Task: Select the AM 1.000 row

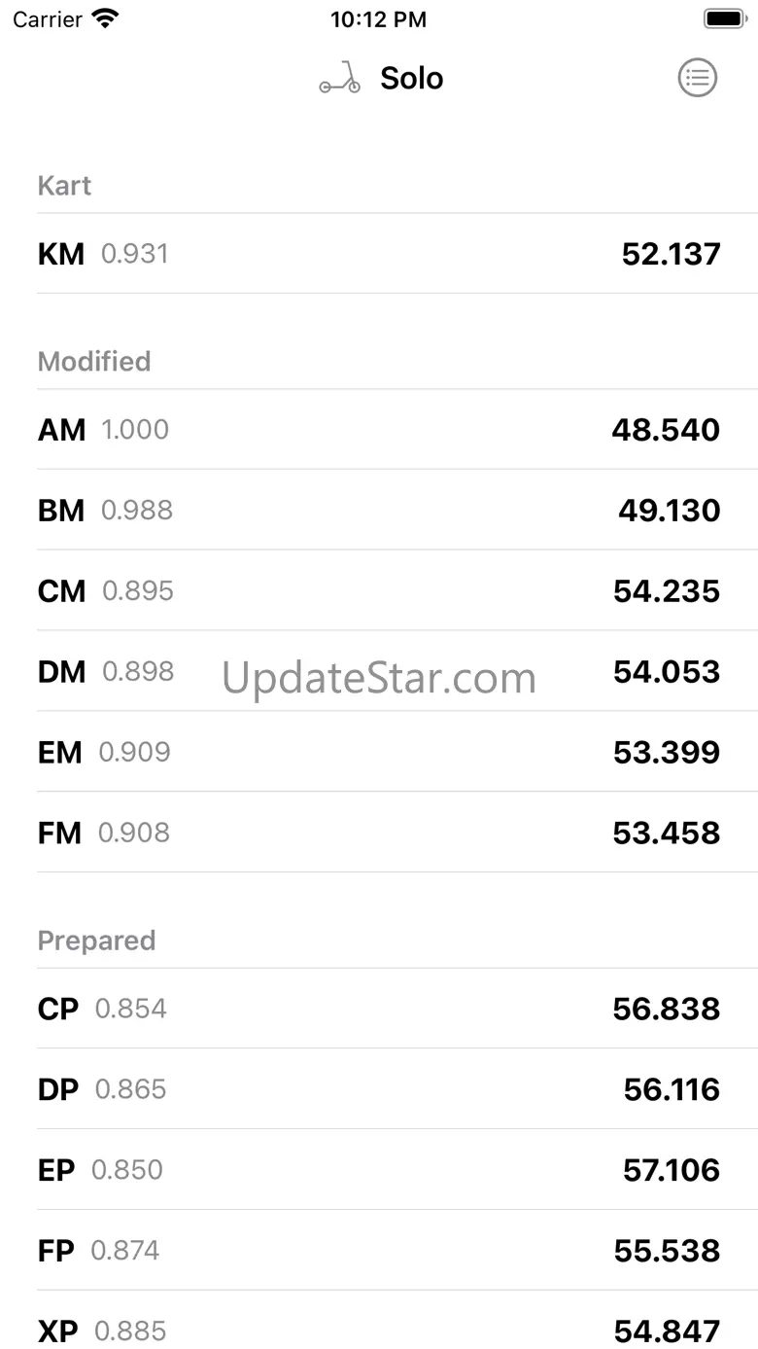Action: (x=379, y=430)
